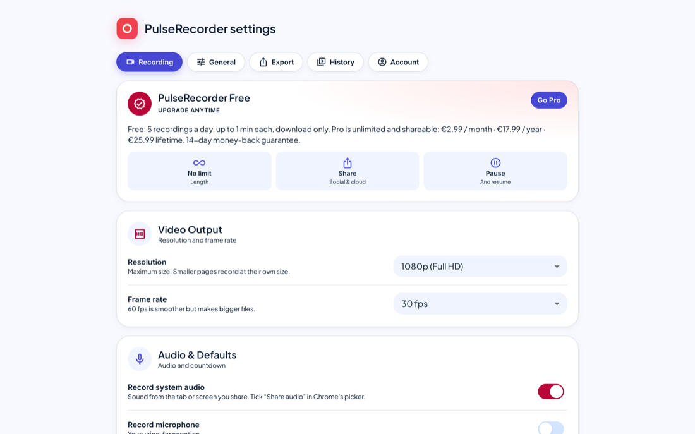
Task: Disable the Record system audio toggle
Action: [x=550, y=392]
